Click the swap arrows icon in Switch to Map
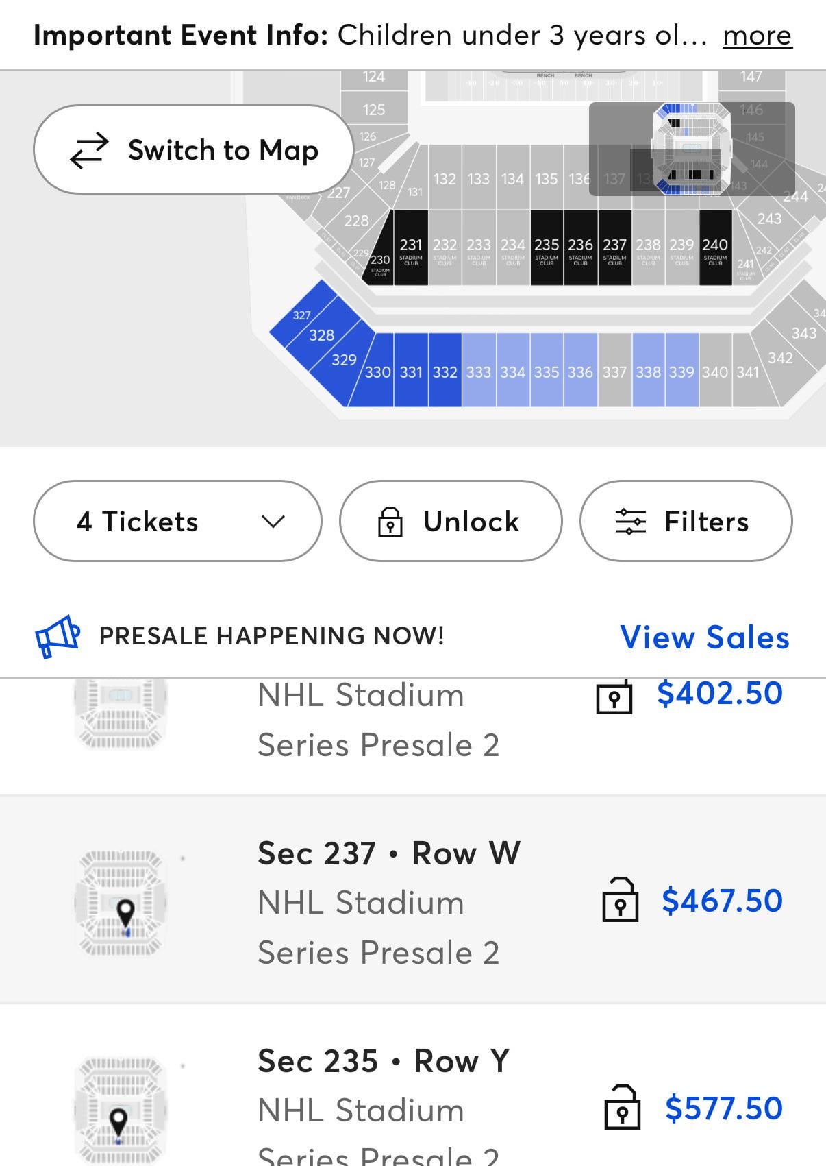The height and width of the screenshot is (1166, 826). tap(89, 150)
